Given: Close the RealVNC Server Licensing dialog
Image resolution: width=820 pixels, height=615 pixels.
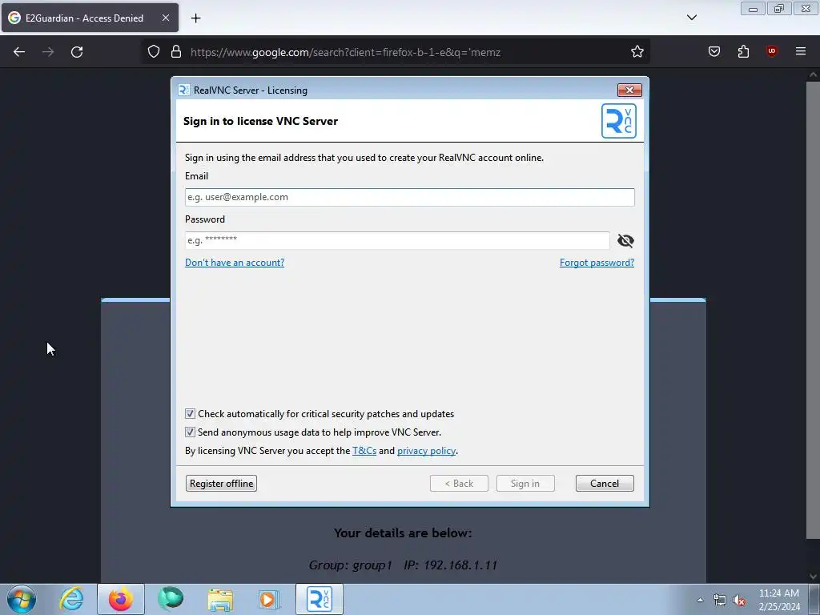Looking at the screenshot, I should click(x=629, y=90).
